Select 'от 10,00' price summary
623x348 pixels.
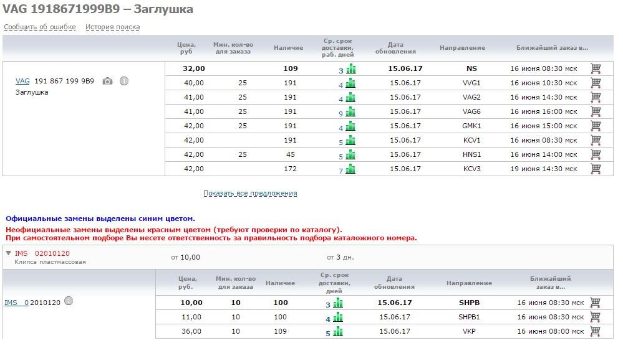(x=186, y=257)
